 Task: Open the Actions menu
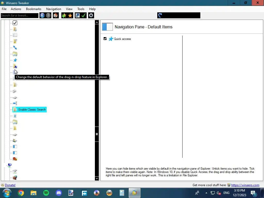tap(16, 9)
